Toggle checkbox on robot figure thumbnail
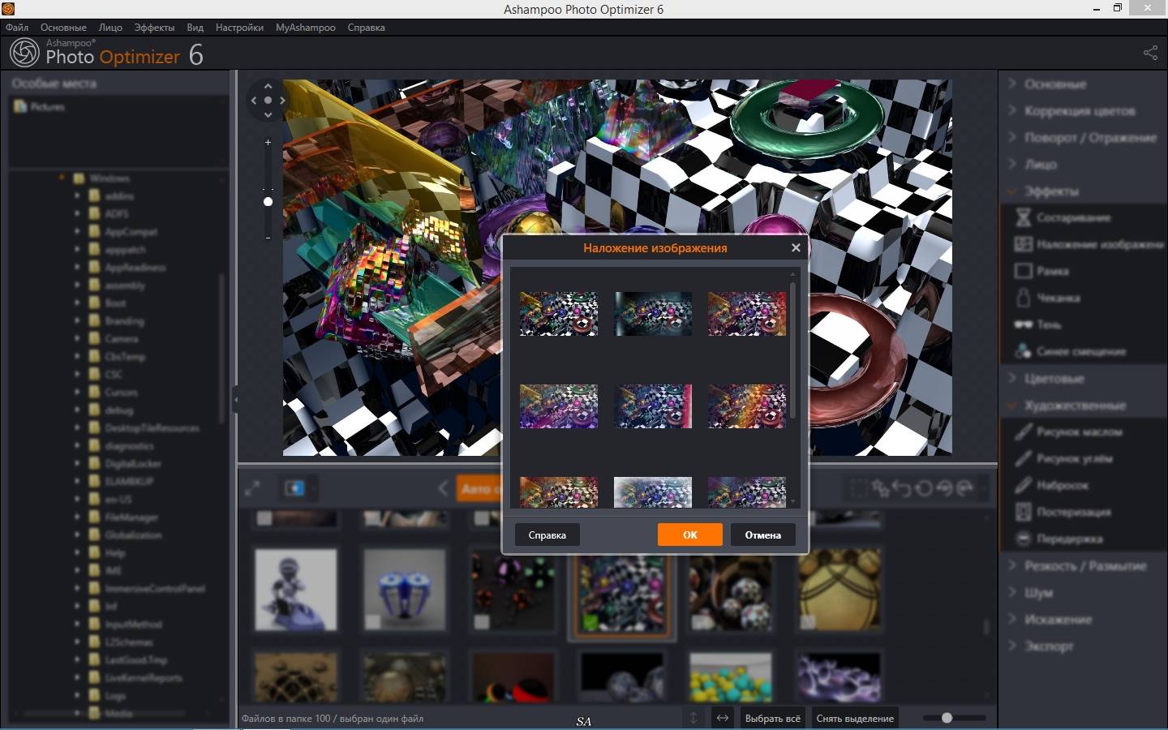The width and height of the screenshot is (1168, 730). click(x=264, y=622)
